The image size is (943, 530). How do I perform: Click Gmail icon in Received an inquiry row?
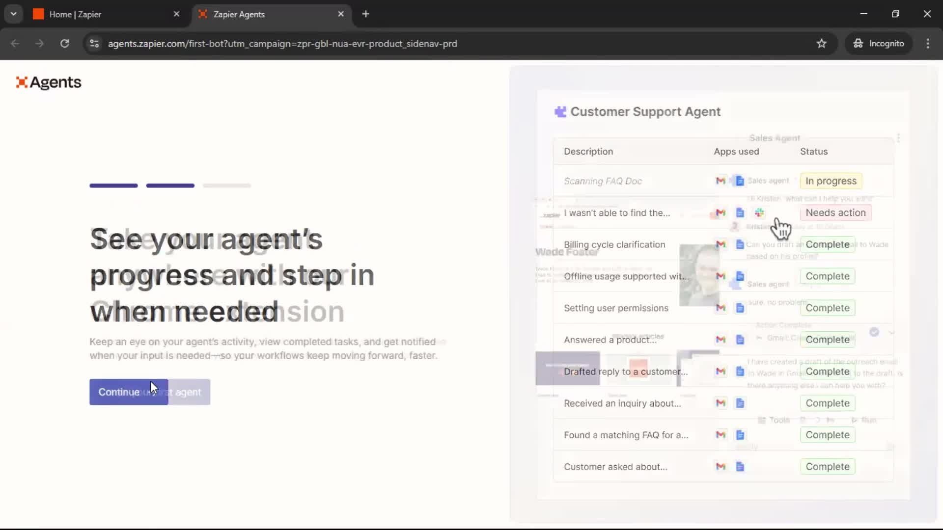tap(721, 403)
